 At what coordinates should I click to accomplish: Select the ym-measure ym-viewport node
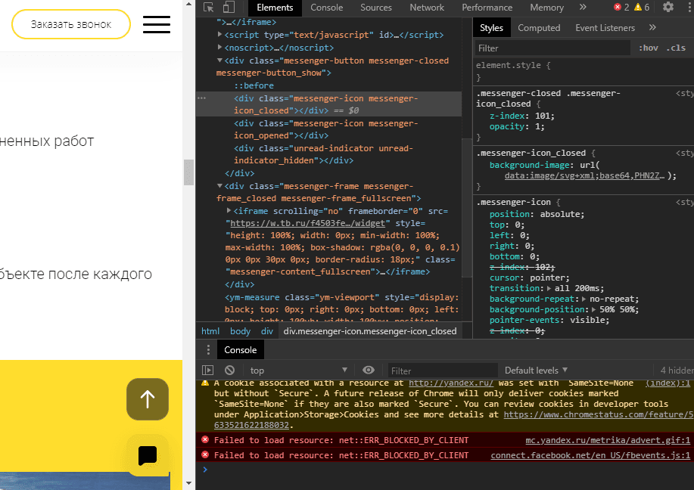click(341, 309)
